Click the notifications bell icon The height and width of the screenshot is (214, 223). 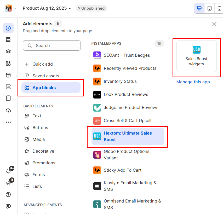[x=8, y=171]
